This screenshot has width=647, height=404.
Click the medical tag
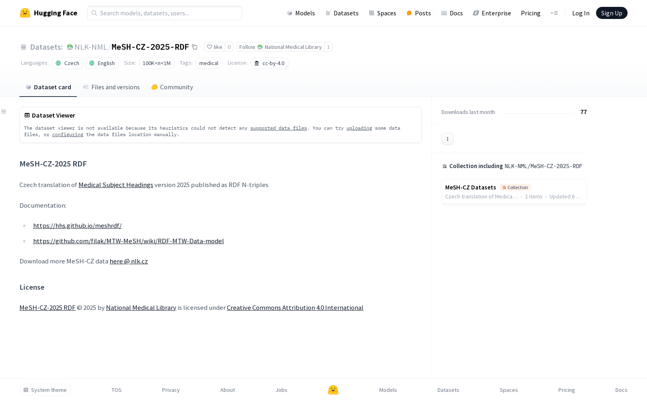pyautogui.click(x=209, y=63)
